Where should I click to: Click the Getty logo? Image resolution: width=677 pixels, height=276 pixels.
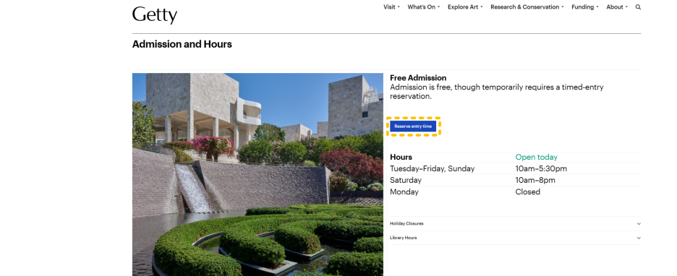click(155, 15)
